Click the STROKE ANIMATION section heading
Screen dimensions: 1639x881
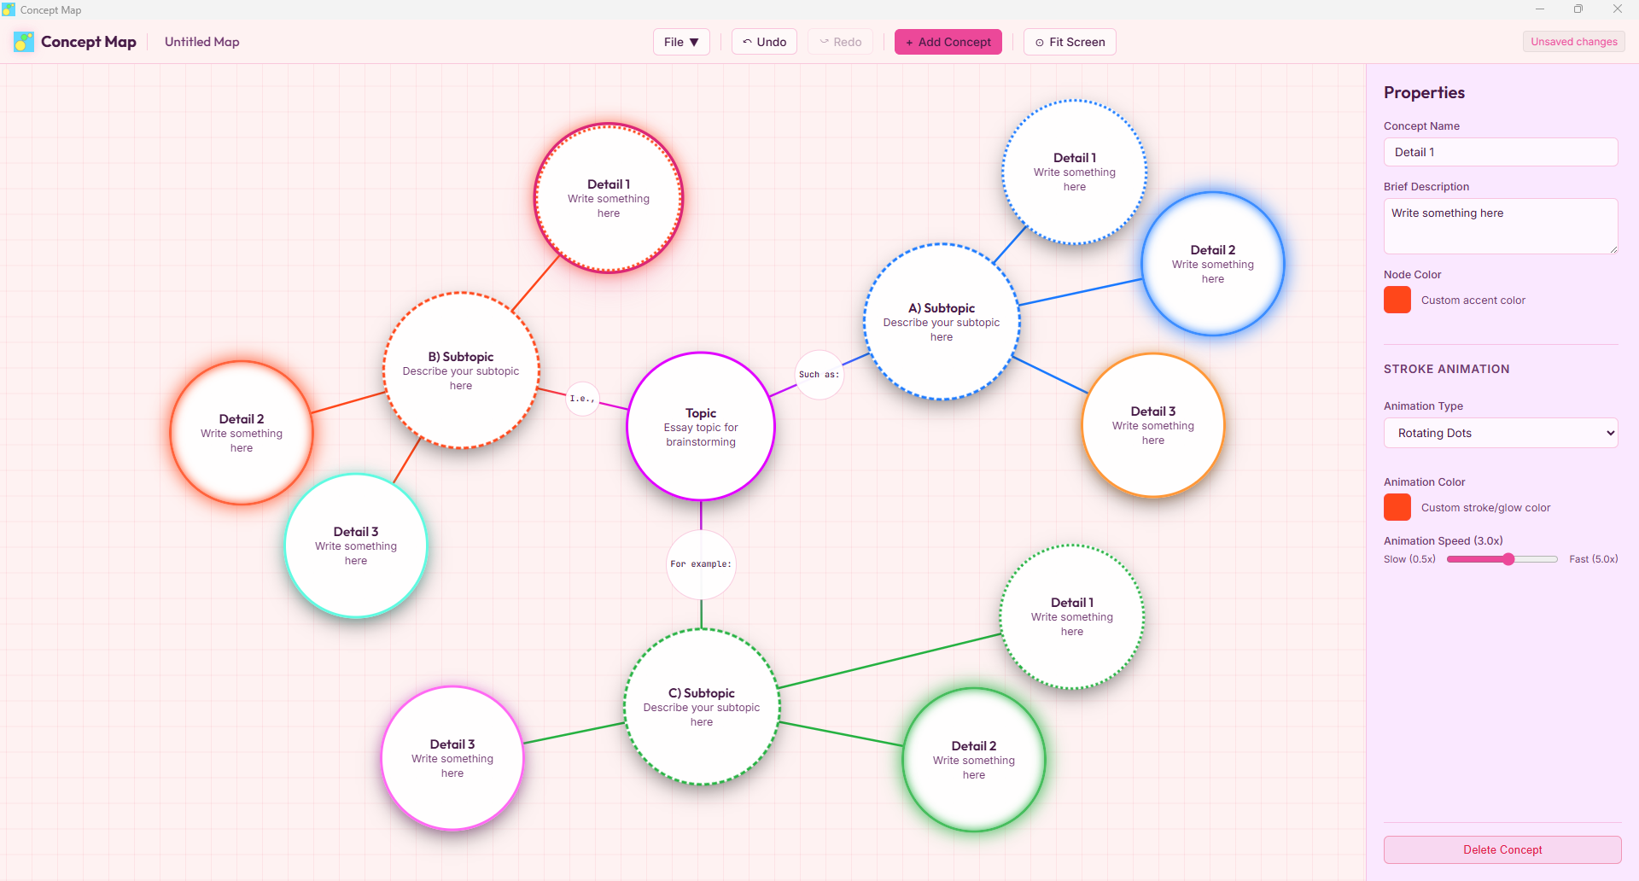[1447, 369]
